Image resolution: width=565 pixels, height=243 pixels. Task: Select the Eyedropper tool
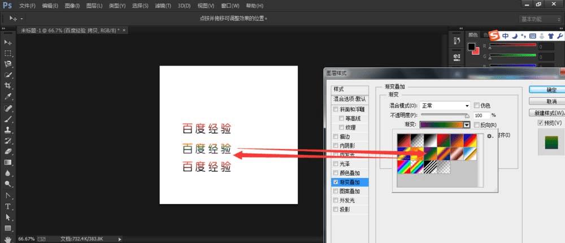[8, 97]
